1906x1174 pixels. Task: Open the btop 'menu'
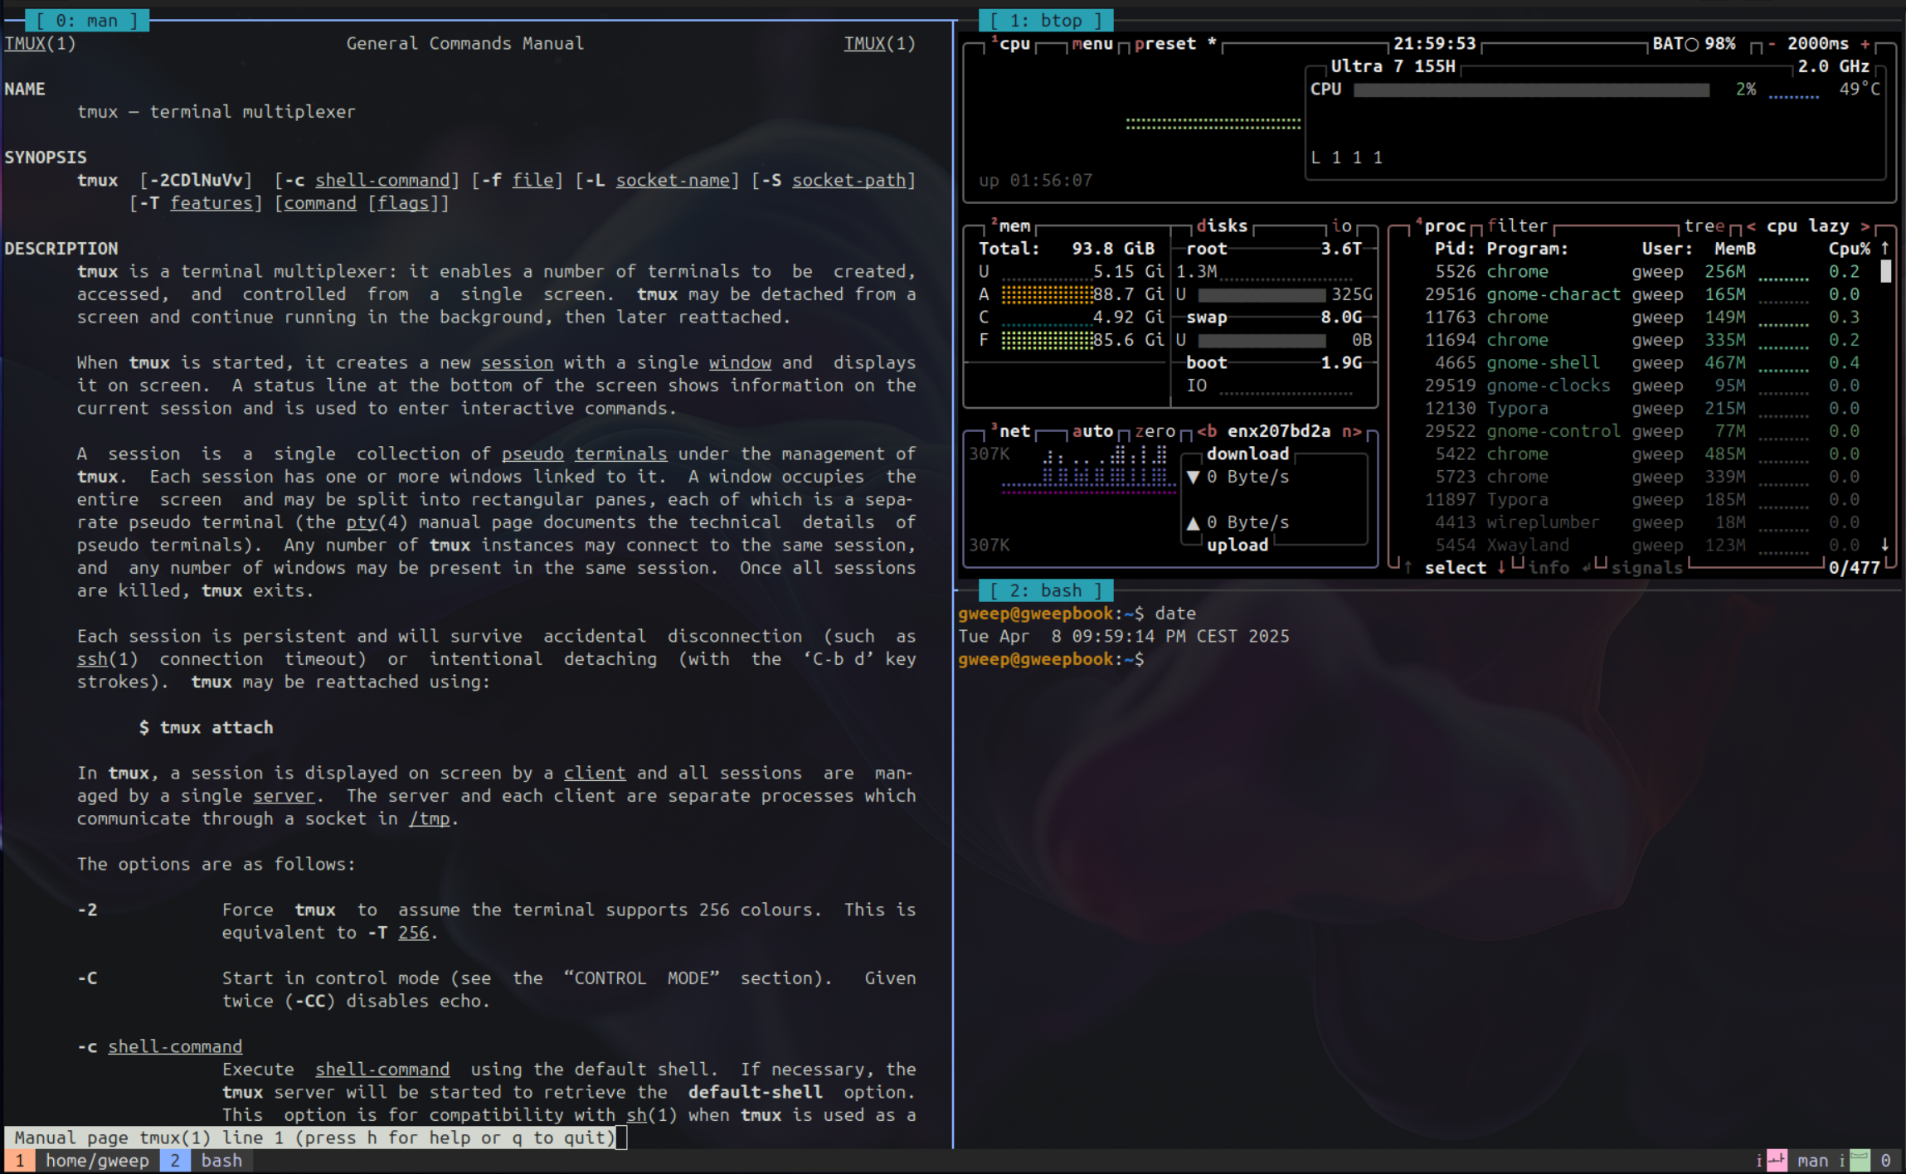point(1092,44)
